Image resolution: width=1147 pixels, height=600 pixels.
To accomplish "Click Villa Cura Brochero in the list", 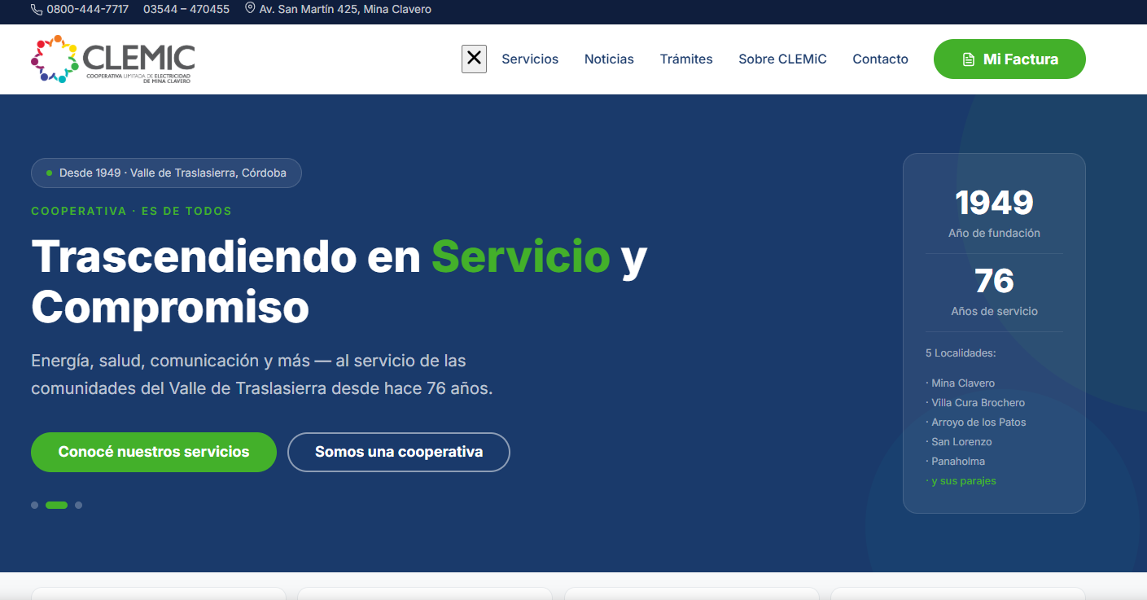I will (978, 402).
